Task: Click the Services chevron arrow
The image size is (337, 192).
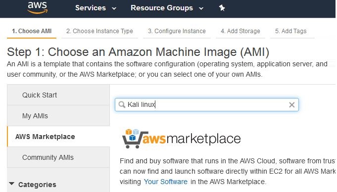Action: coord(114,8)
